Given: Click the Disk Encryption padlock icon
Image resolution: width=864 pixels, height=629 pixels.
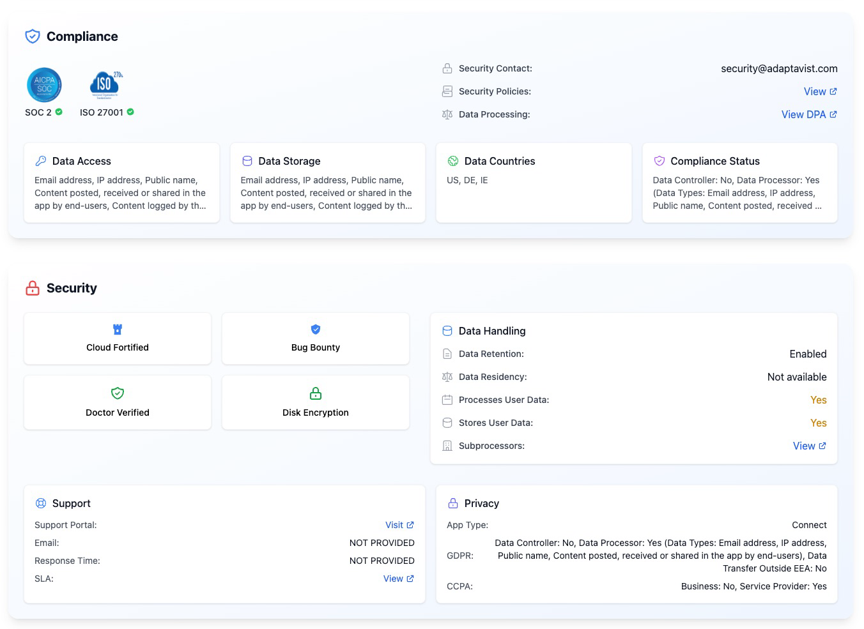Looking at the screenshot, I should click(316, 393).
